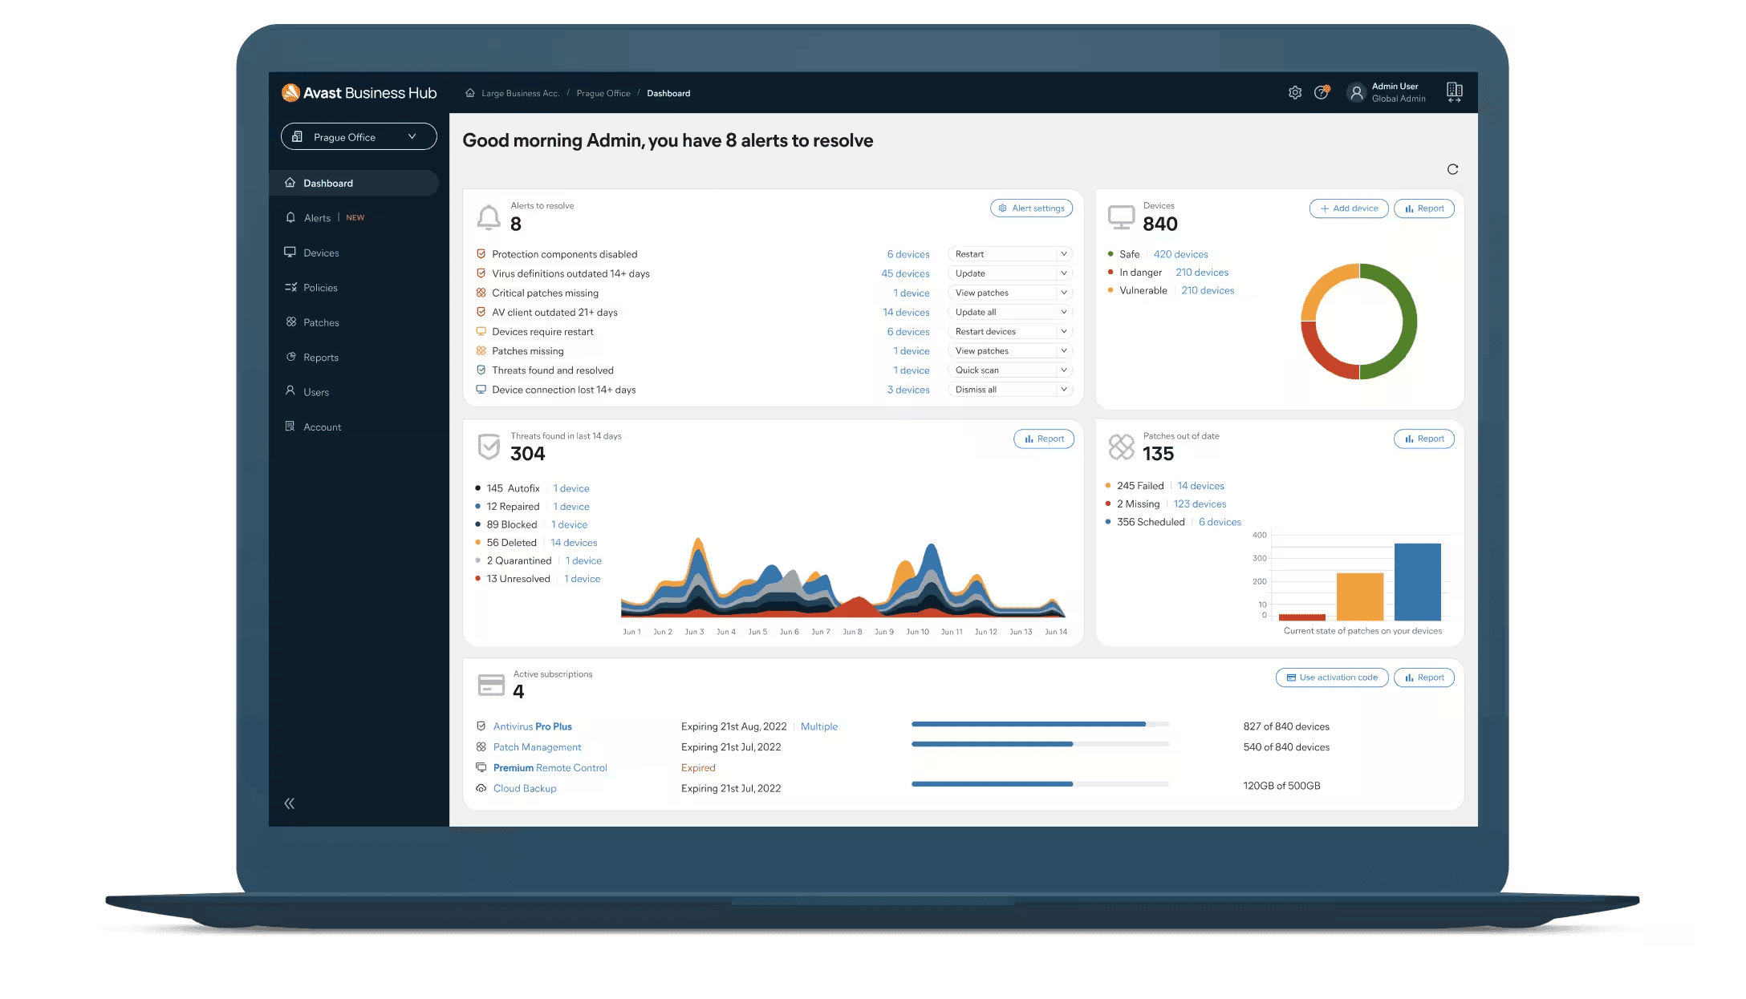The height and width of the screenshot is (999, 1746).
Task: Open the 14 devices link for 56 Deleted
Action: pos(574,543)
